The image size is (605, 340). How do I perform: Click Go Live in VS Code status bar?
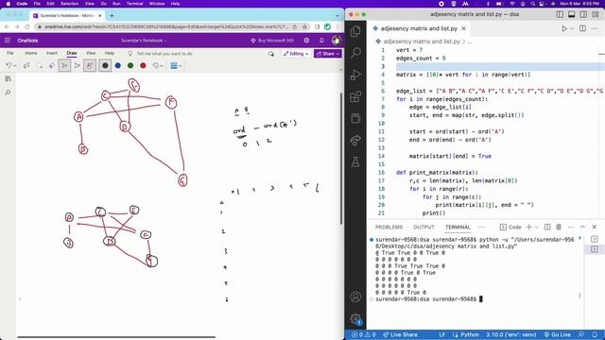(x=557, y=334)
